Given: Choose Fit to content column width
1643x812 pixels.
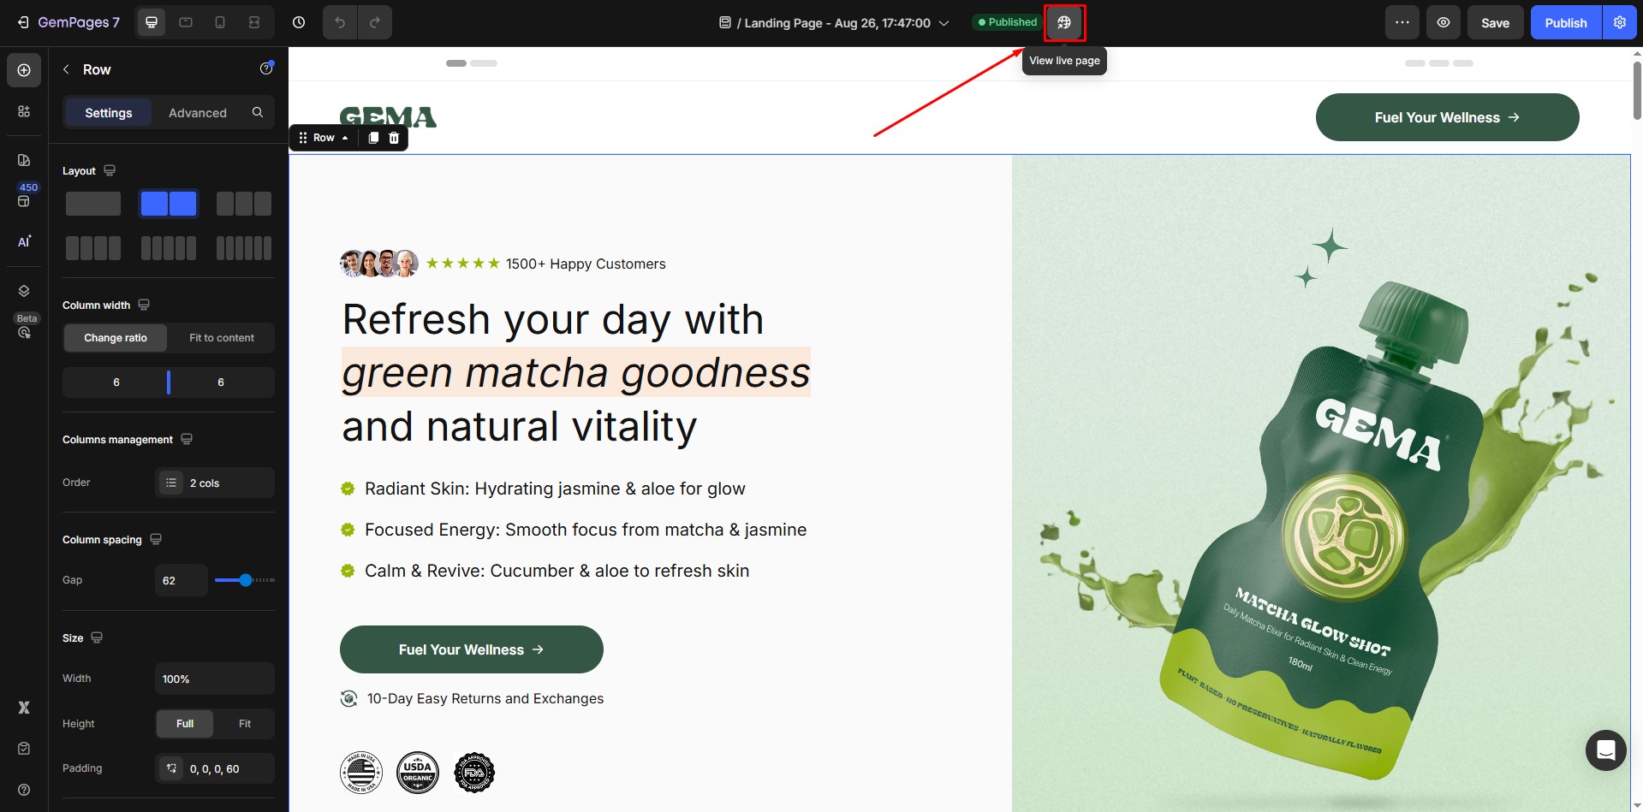Looking at the screenshot, I should pyautogui.click(x=222, y=338).
